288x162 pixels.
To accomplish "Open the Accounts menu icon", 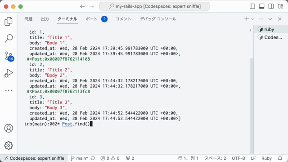I will click(x=9, y=128).
